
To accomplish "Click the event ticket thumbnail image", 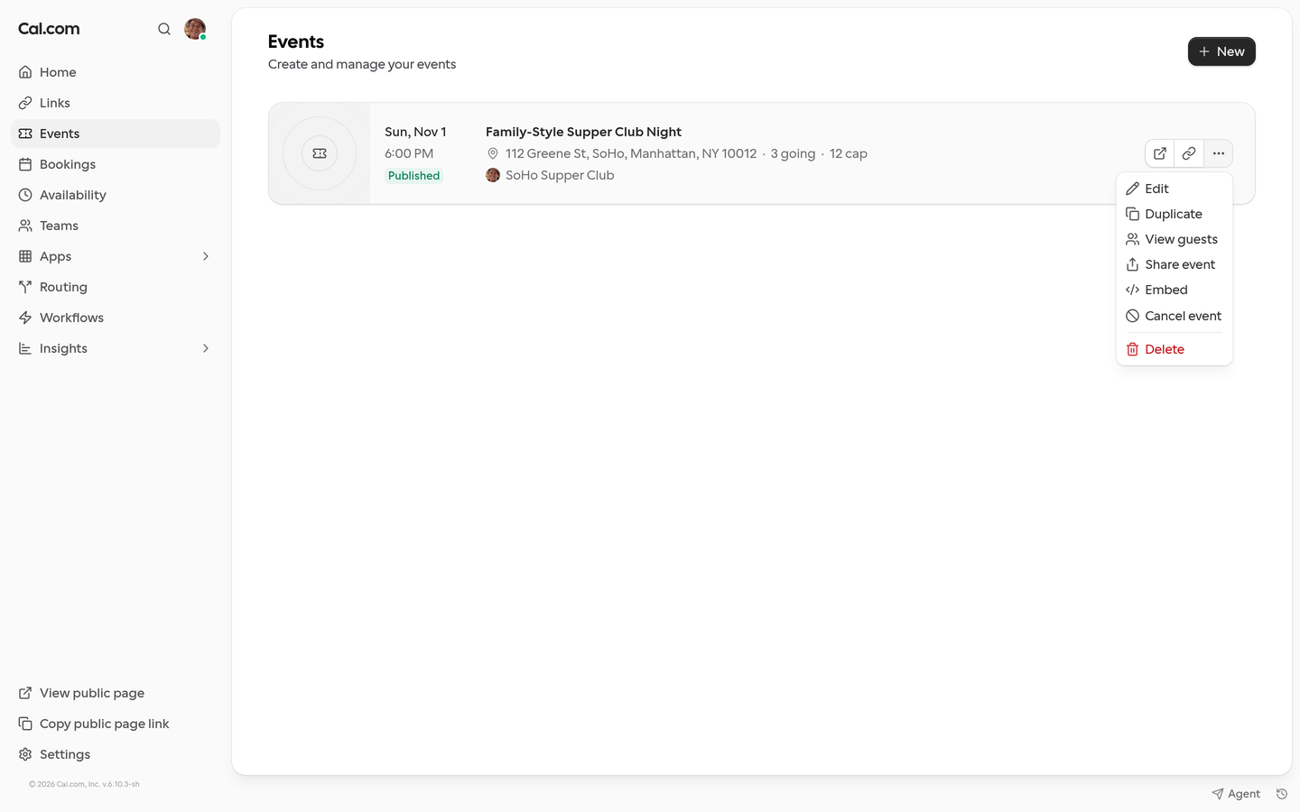I will tap(320, 153).
